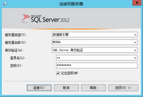
Task: Click the 服务器名称(S) label
Action: pos(16,43)
